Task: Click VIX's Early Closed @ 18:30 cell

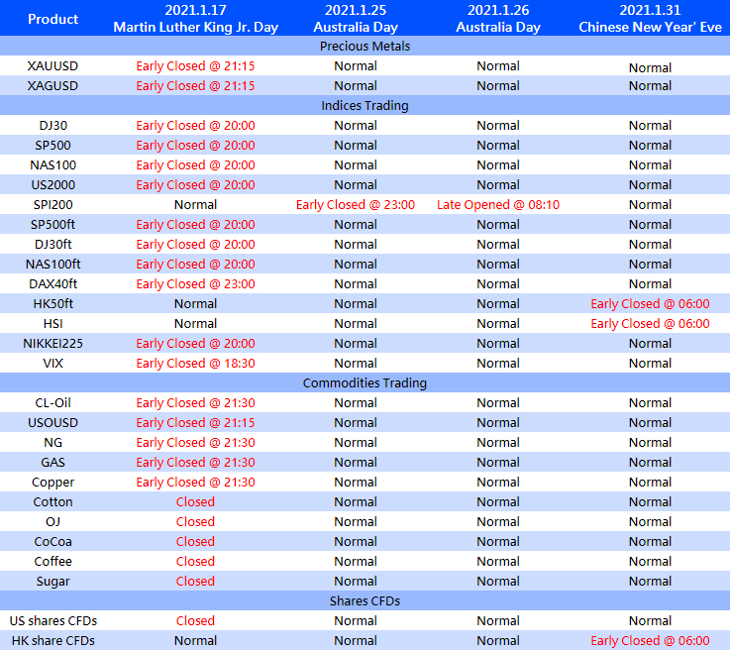Action: click(x=195, y=364)
